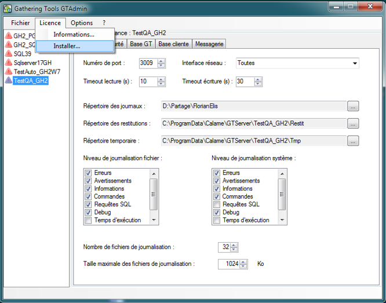Open the ? help menu
386x303 pixels.
[x=104, y=23]
